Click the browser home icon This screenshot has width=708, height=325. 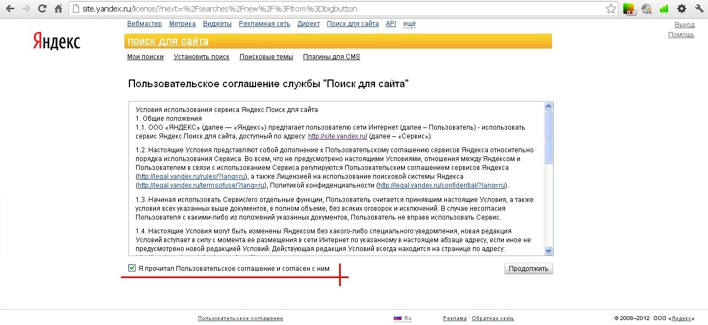point(58,8)
